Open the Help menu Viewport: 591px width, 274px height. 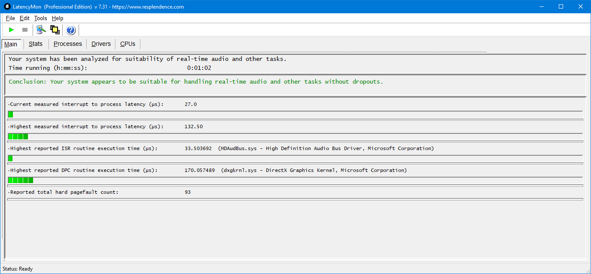(58, 18)
